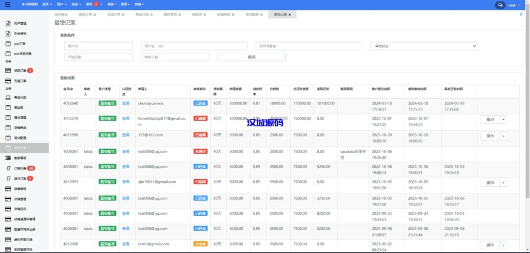Focus the 用户ID input field

click(98, 46)
